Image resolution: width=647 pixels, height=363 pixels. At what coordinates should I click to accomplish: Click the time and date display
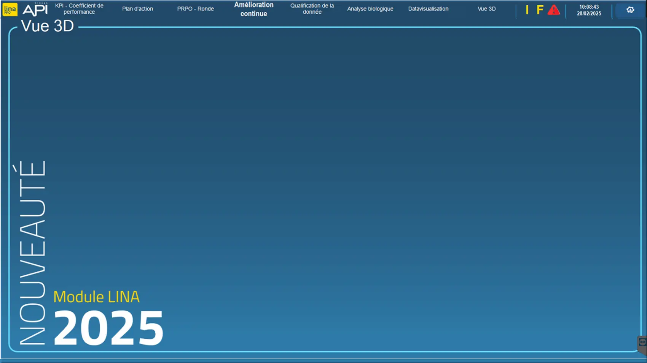[589, 10]
